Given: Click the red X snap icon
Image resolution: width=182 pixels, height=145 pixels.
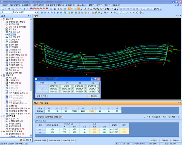Looking at the screenshot, I should [137, 12].
